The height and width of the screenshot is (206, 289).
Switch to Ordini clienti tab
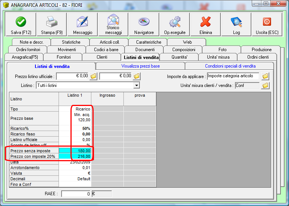click(258, 57)
